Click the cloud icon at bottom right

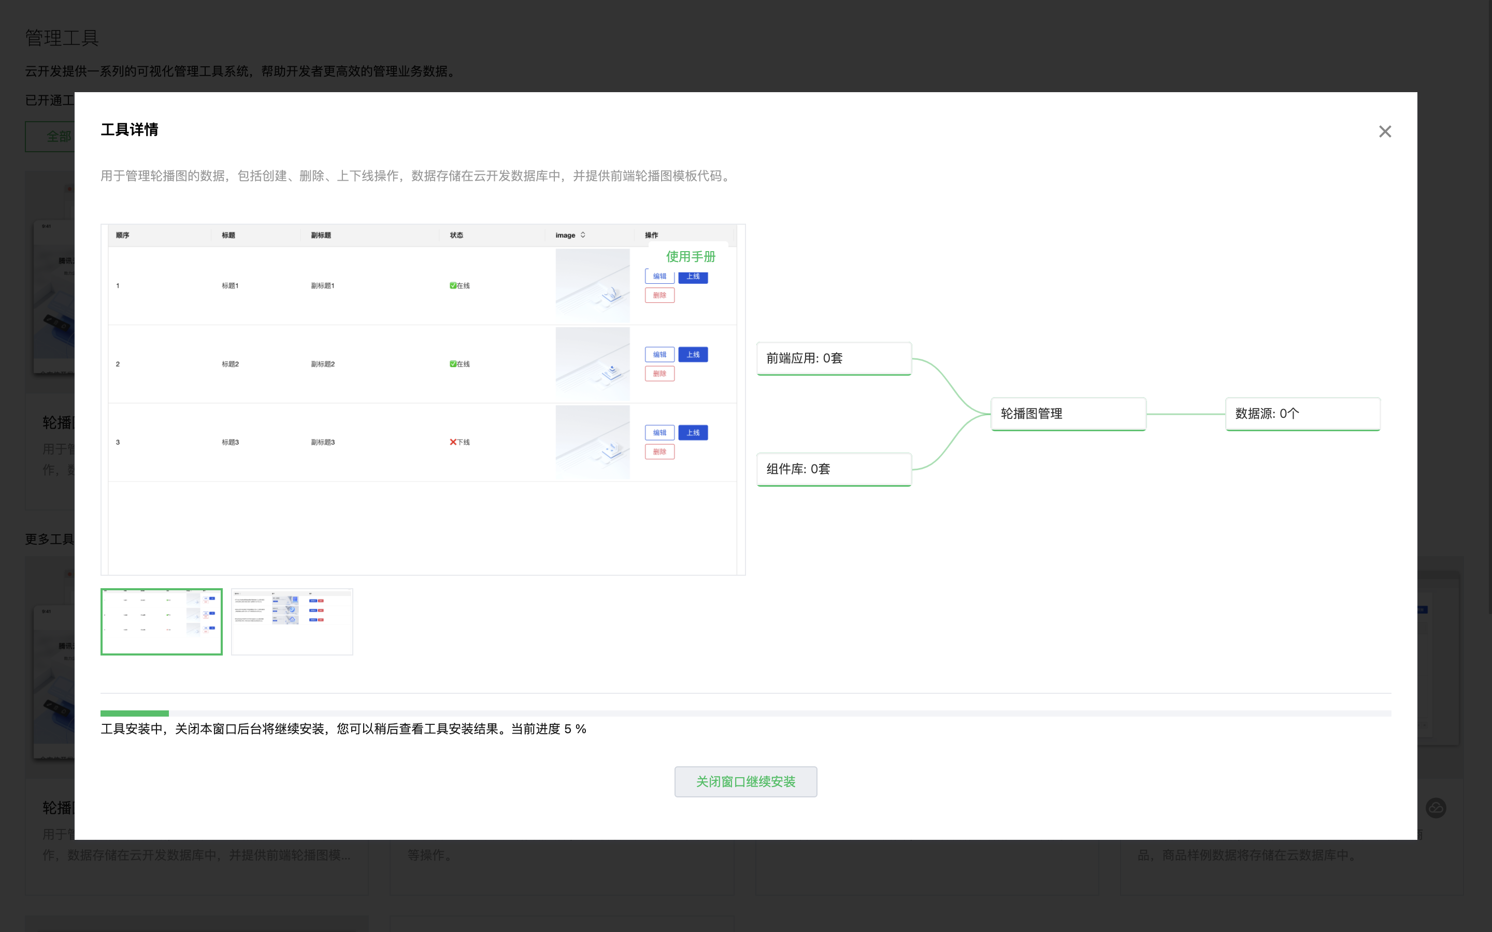[1436, 808]
